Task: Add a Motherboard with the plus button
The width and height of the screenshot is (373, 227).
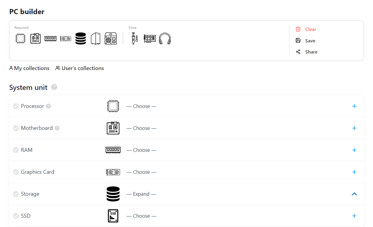Action: tap(354, 128)
